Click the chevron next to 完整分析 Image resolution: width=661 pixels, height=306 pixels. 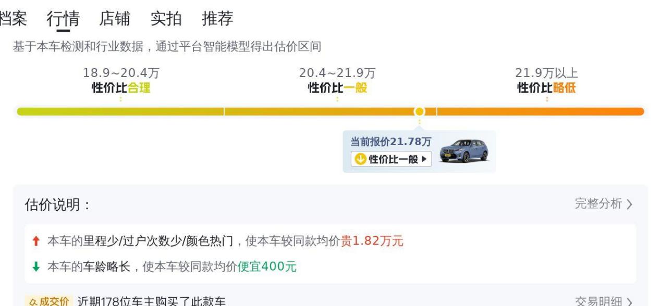tap(630, 205)
